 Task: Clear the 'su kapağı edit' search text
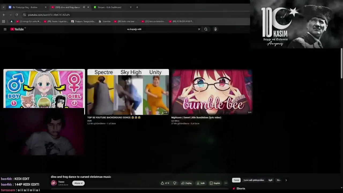[199, 29]
